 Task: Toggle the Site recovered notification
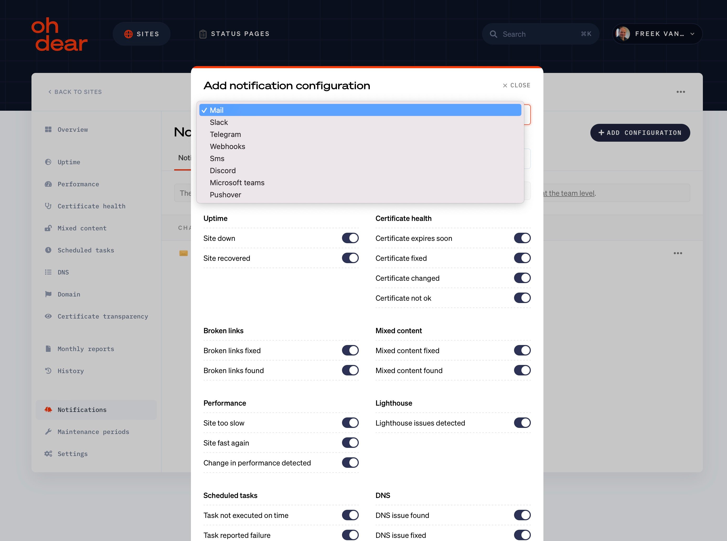[x=350, y=258]
